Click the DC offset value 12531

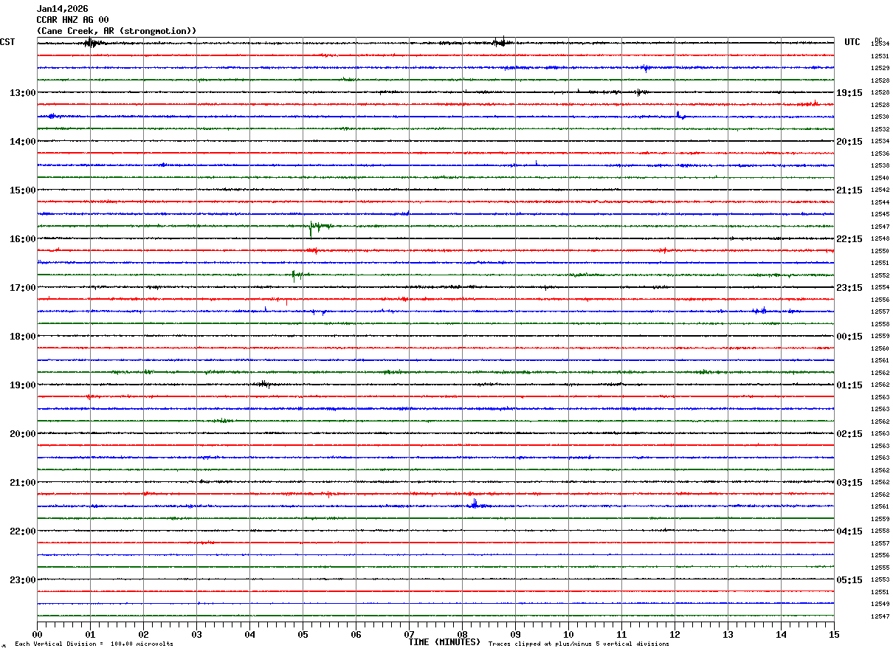[x=880, y=56]
